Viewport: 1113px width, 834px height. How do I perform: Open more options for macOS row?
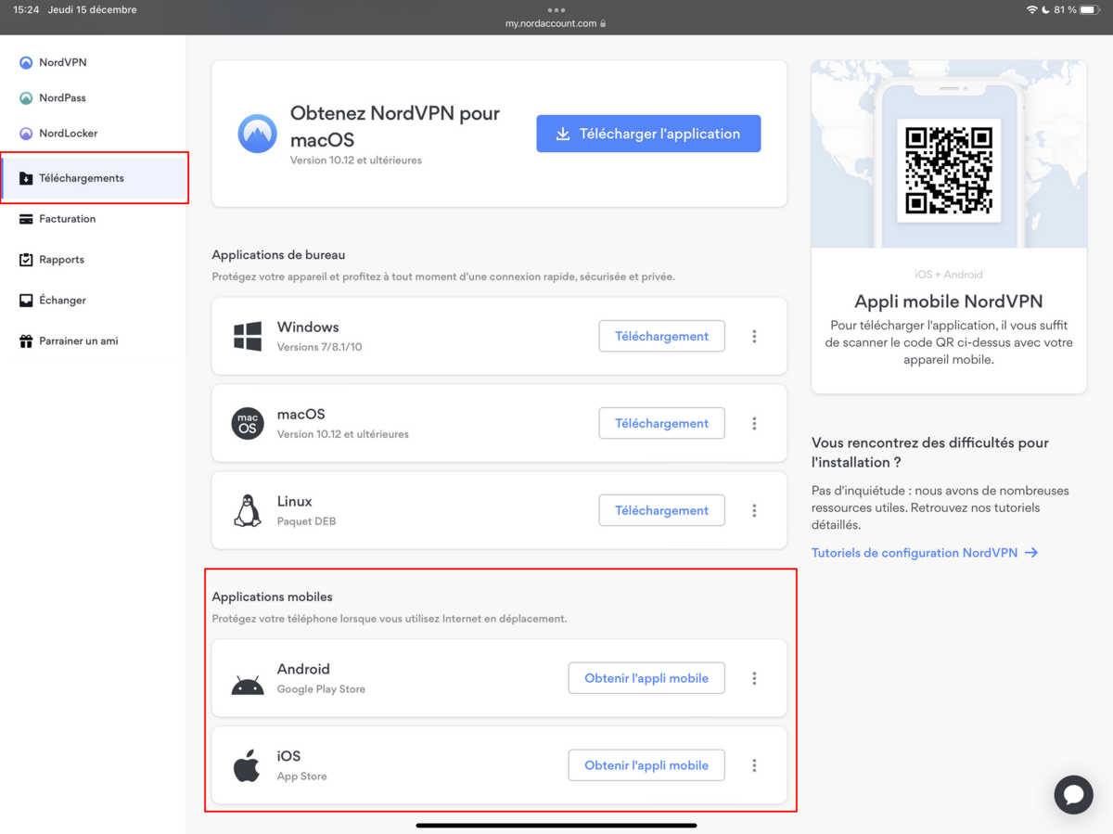tap(754, 424)
